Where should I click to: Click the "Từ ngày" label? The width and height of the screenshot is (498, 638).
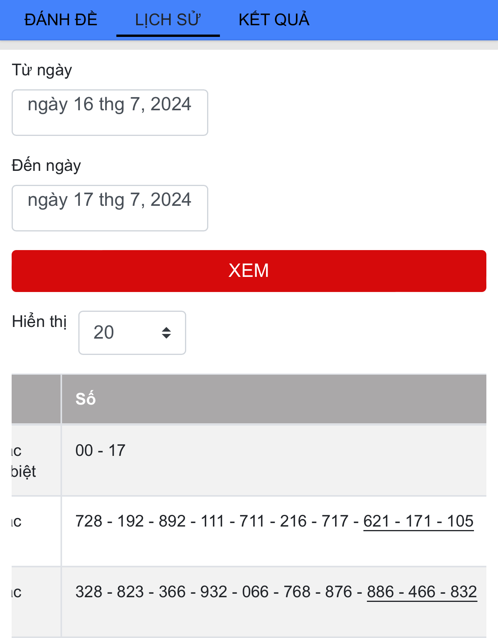click(42, 70)
